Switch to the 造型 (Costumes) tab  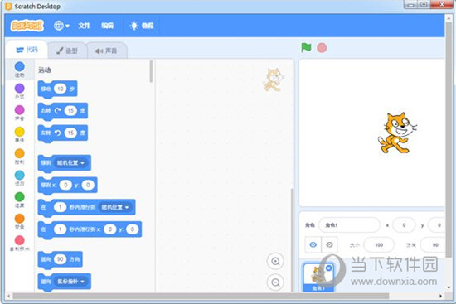click(67, 51)
